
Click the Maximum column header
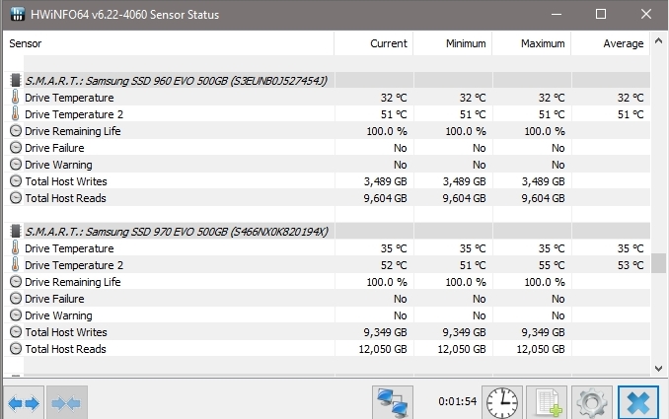[x=532, y=43]
